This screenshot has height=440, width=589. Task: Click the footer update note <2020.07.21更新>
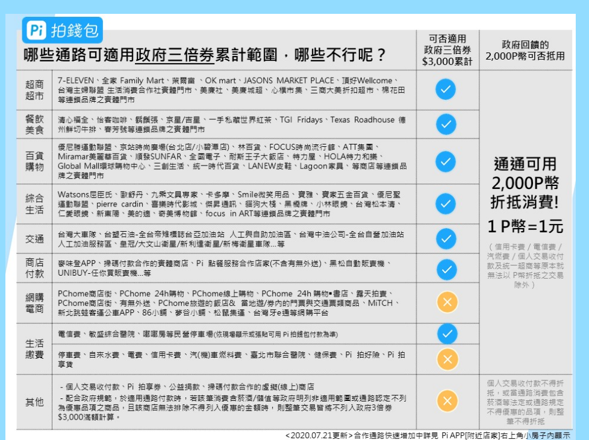click(x=428, y=435)
